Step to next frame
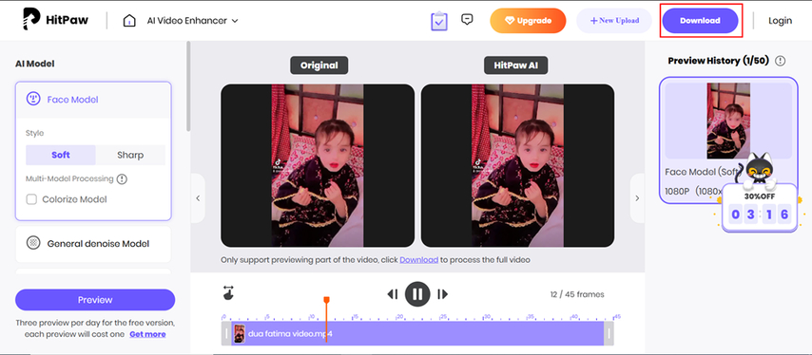The height and width of the screenshot is (355, 812). point(442,294)
